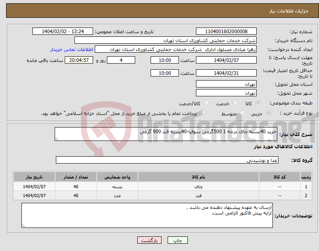The image size is (319, 251).
Task: Click the buyer organization name field
Action: click(166, 40)
